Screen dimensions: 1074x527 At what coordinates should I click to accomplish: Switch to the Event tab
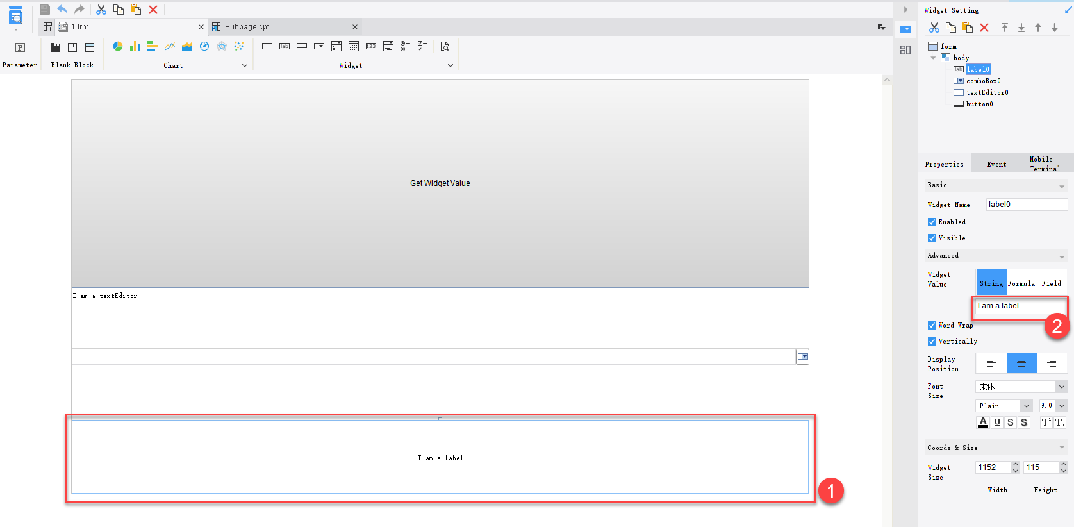[996, 164]
